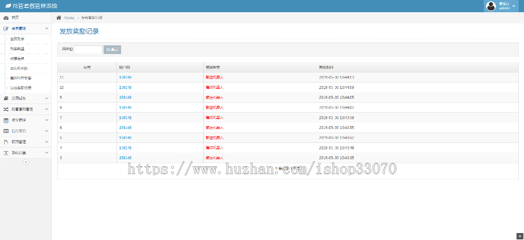Click the leaf logo in the header
Viewport: 524px width, 240px height.
point(8,6)
